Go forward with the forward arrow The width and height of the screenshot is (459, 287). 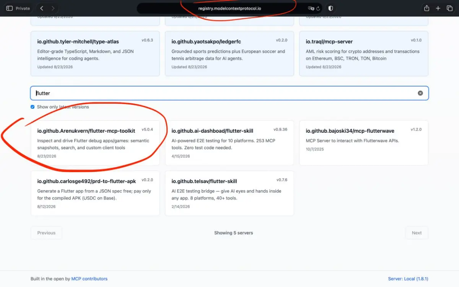coord(53,8)
